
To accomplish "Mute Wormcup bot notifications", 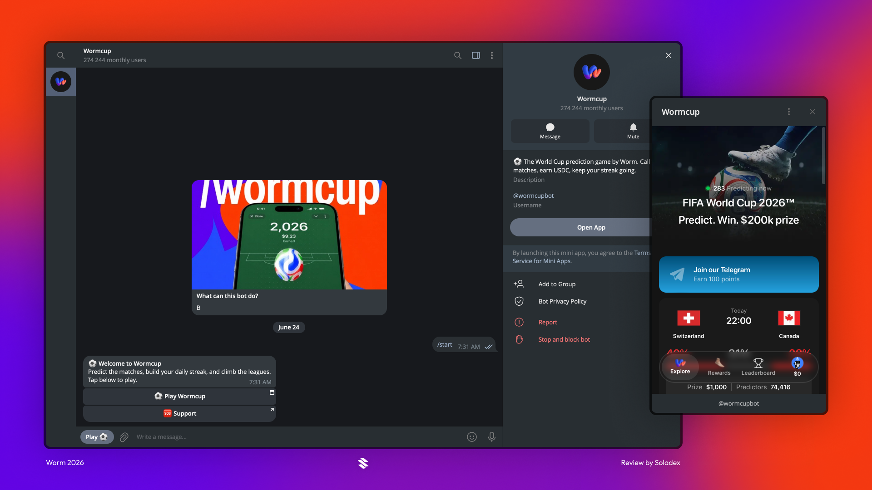I will (623, 131).
